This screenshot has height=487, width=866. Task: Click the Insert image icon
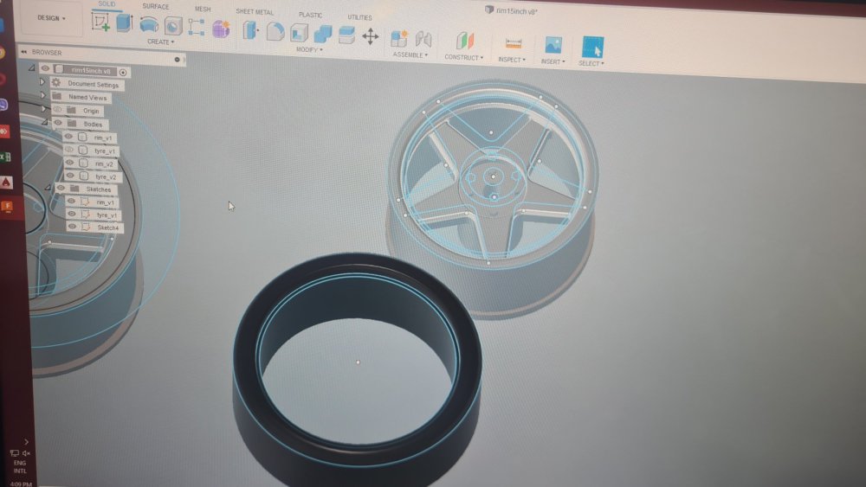pyautogui.click(x=553, y=45)
